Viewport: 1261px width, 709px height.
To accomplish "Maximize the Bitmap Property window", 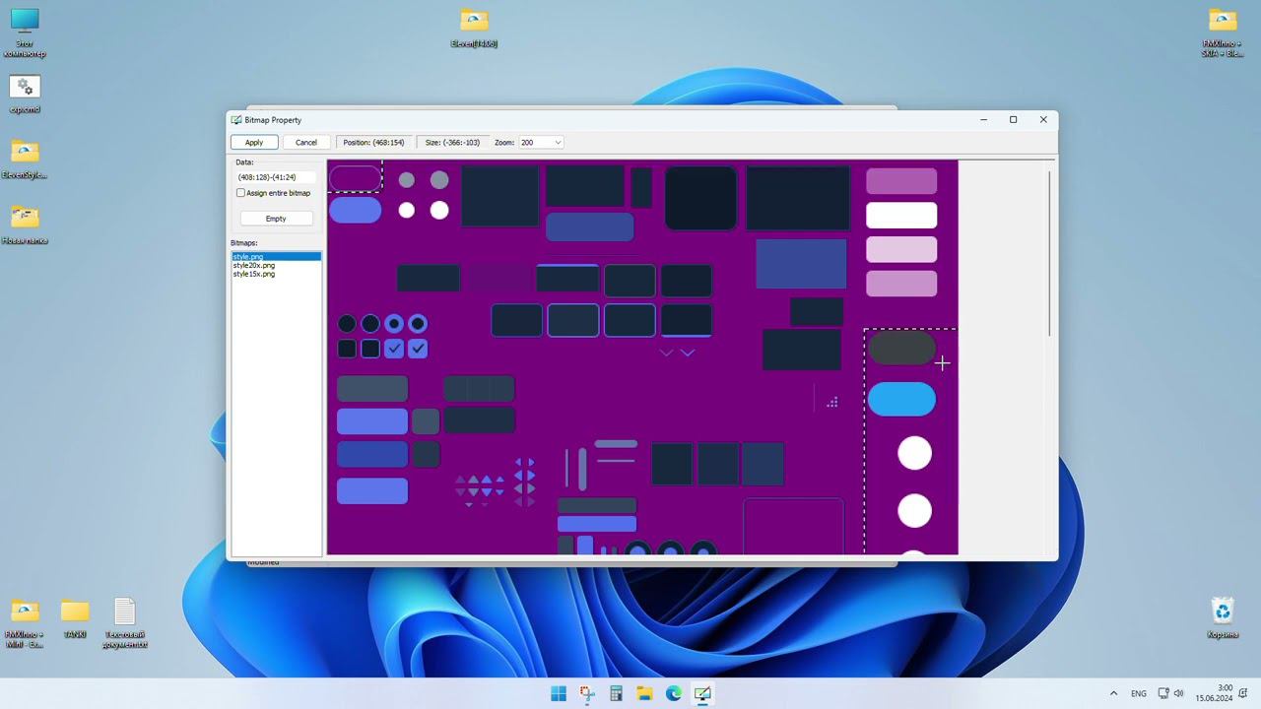I will tap(1013, 120).
